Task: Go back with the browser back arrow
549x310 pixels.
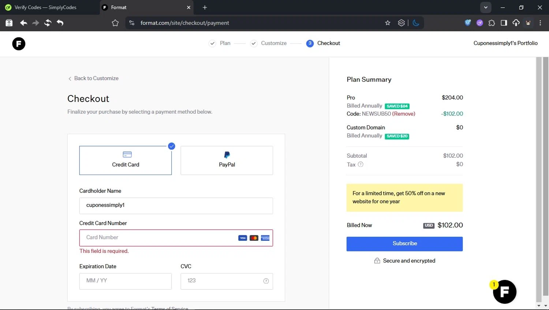Action: pos(24,23)
